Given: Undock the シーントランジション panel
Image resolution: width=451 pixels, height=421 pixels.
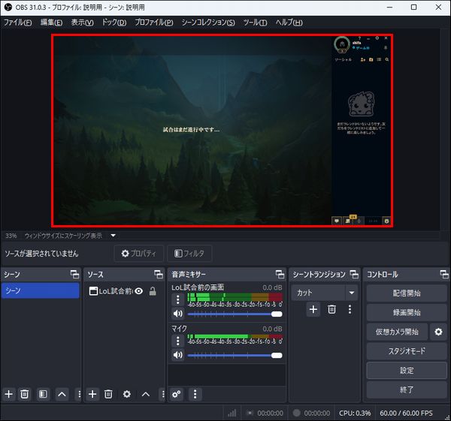Looking at the screenshot, I should tap(354, 274).
